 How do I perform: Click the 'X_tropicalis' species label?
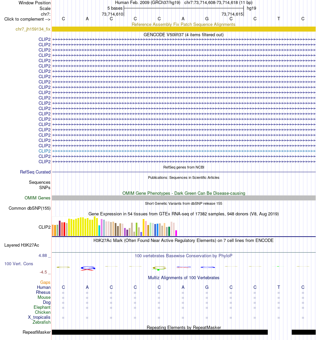[x=39, y=317]
